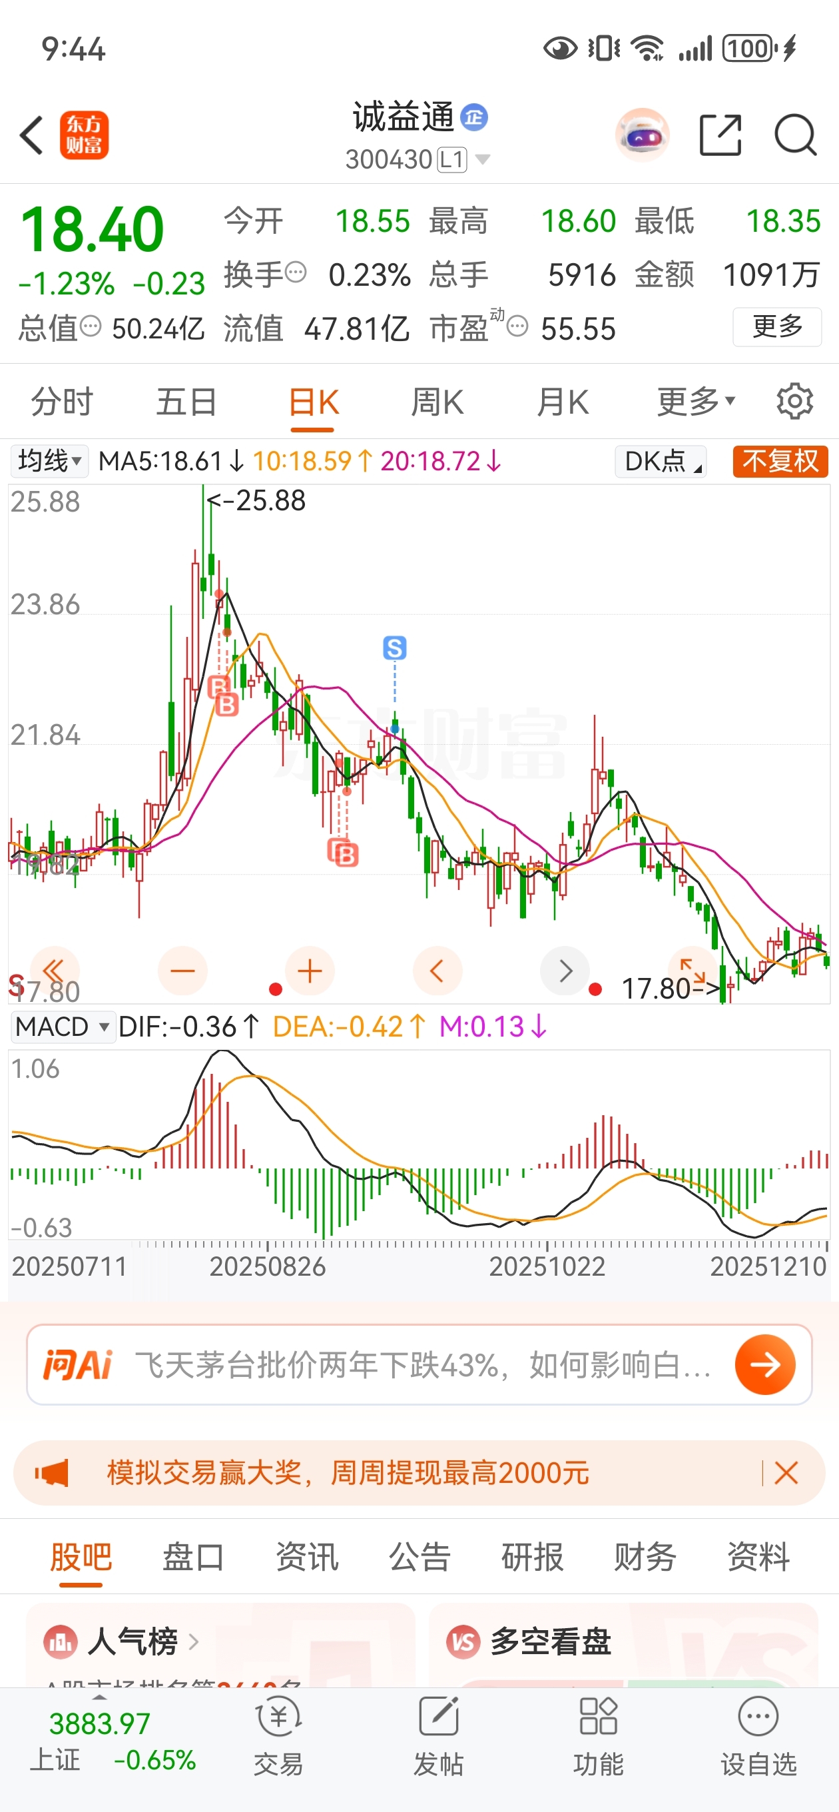Switch to the 资料 tab

tap(758, 1557)
